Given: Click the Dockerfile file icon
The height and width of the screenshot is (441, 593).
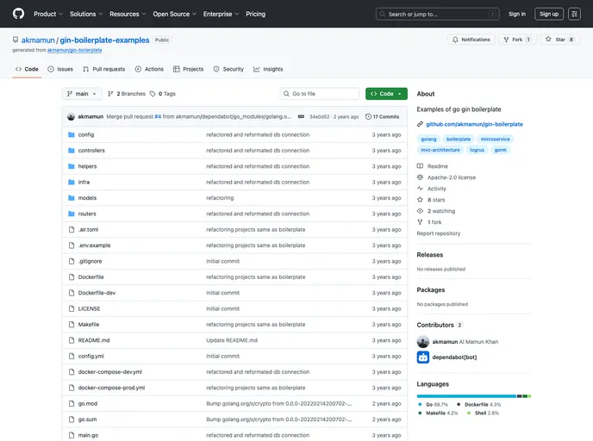Looking at the screenshot, I should (x=71, y=277).
